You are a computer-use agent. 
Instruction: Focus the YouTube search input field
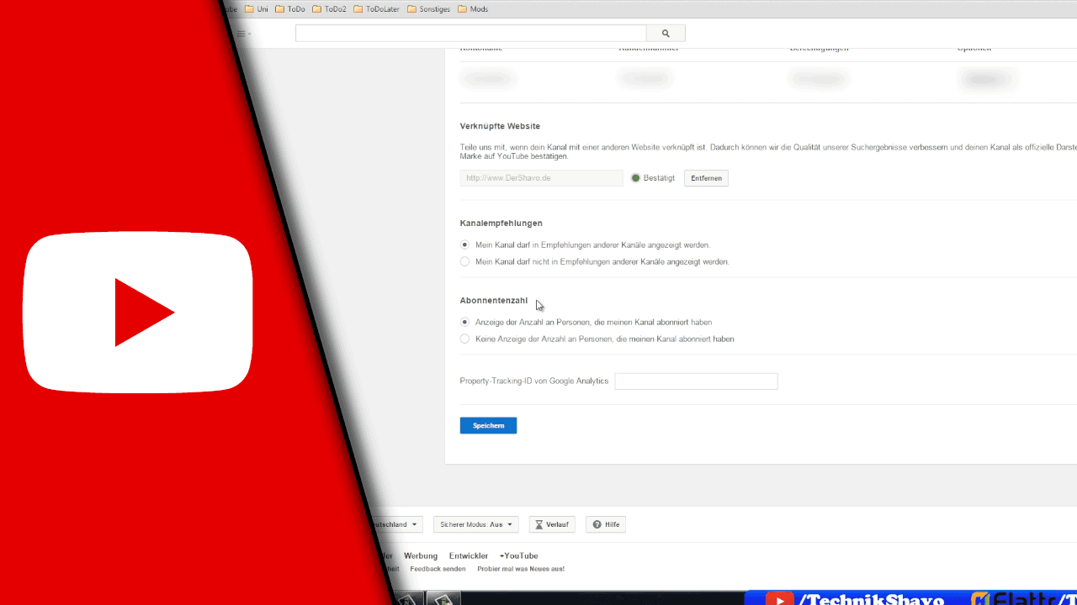point(470,34)
